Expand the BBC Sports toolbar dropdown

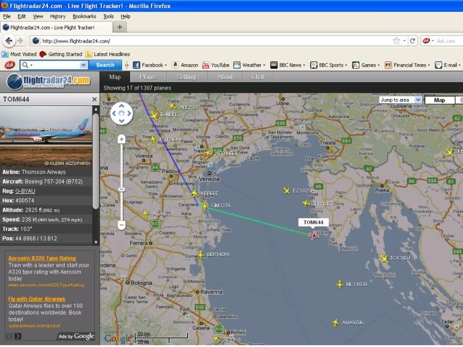click(346, 65)
